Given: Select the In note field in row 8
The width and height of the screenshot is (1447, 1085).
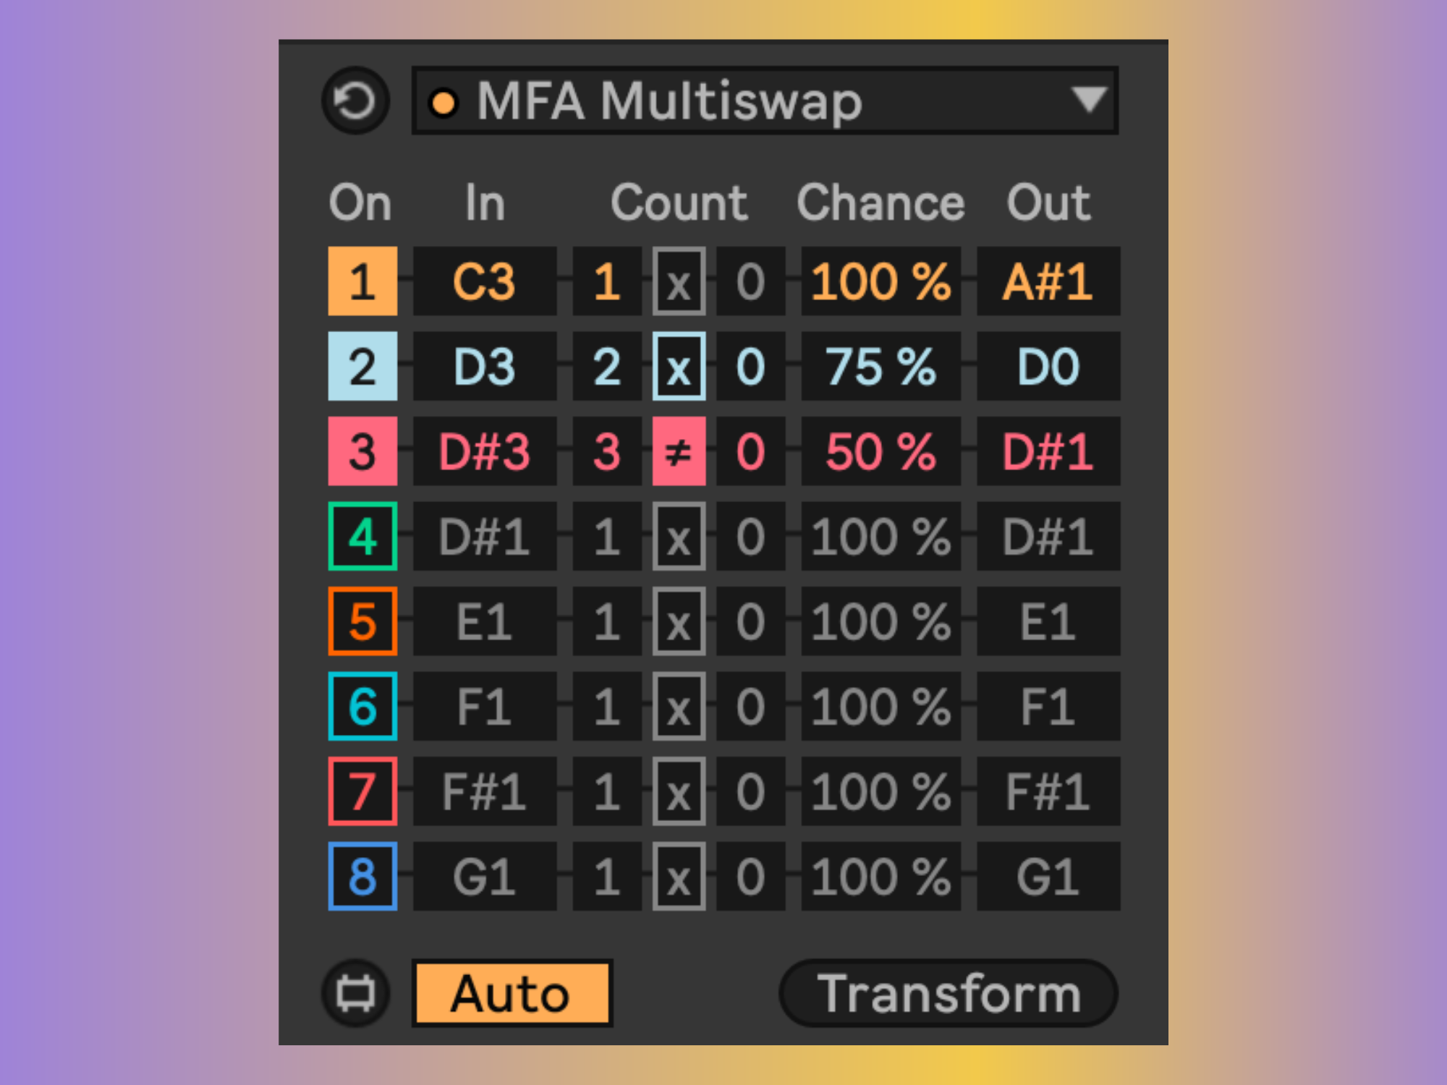Looking at the screenshot, I should tap(485, 876).
